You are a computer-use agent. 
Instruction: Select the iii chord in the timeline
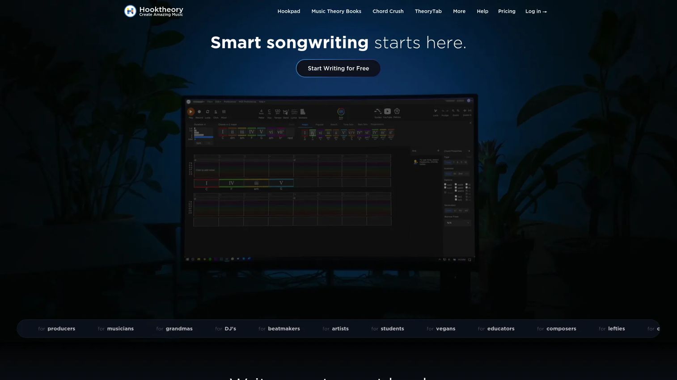pyautogui.click(x=256, y=183)
